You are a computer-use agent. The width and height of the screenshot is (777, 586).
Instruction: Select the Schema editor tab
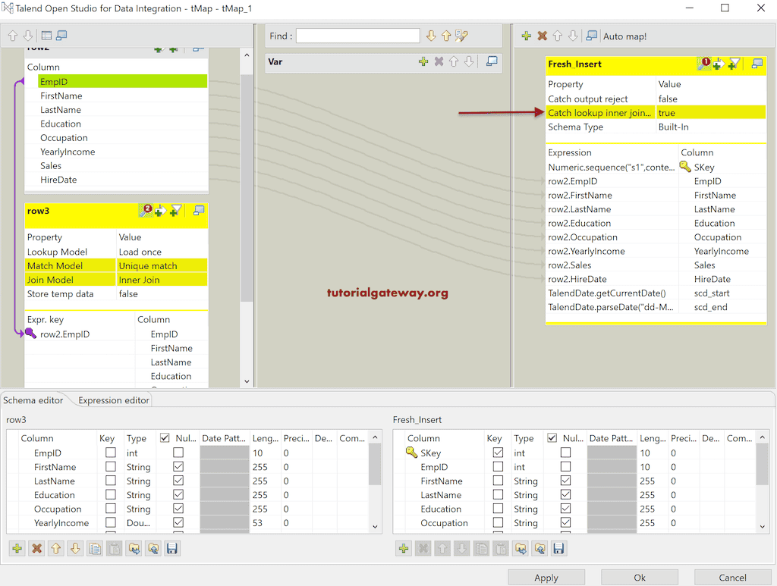33,400
